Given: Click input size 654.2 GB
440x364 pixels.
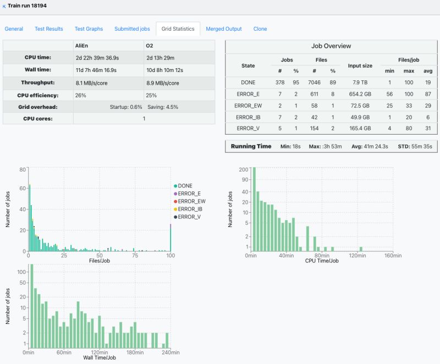Looking at the screenshot, I should click(360, 94).
